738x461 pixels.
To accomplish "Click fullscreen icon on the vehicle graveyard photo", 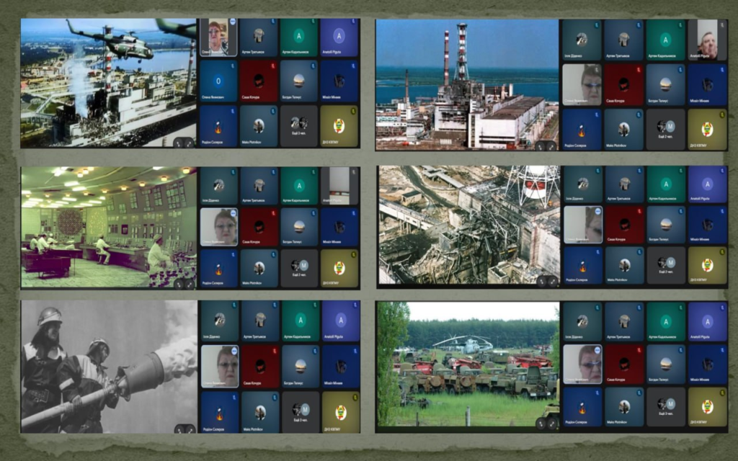I will coord(551,424).
